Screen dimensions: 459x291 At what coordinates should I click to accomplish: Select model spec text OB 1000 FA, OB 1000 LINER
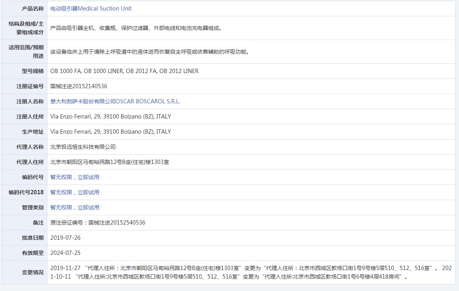point(124,71)
